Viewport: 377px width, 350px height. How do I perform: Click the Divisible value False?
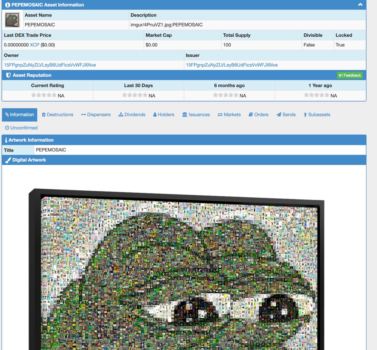pyautogui.click(x=309, y=45)
